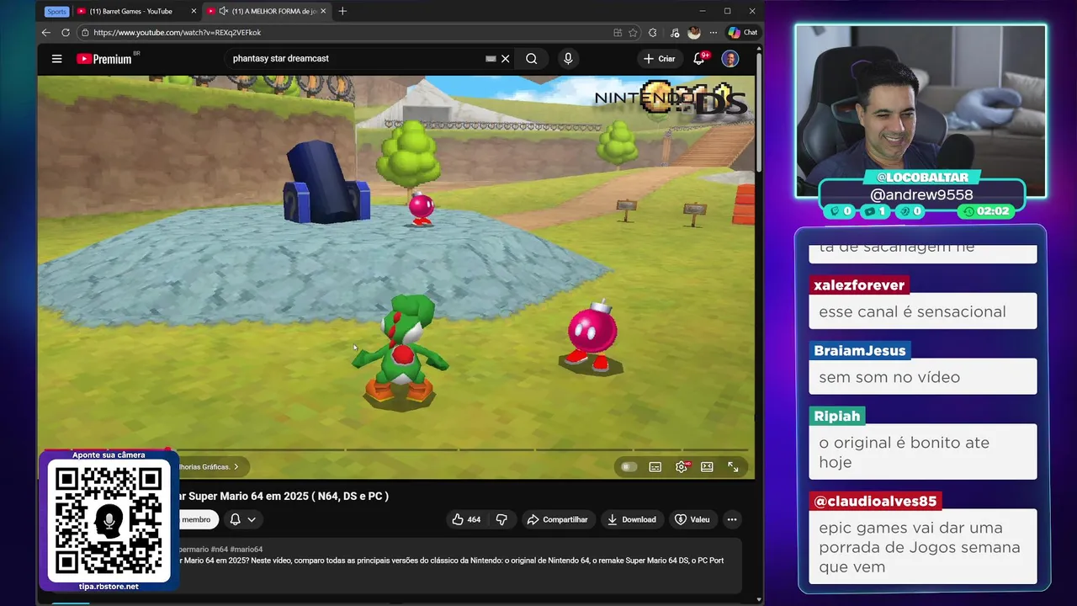The image size is (1077, 606).
Task: Seek on the video progress bar
Action: click(x=395, y=449)
